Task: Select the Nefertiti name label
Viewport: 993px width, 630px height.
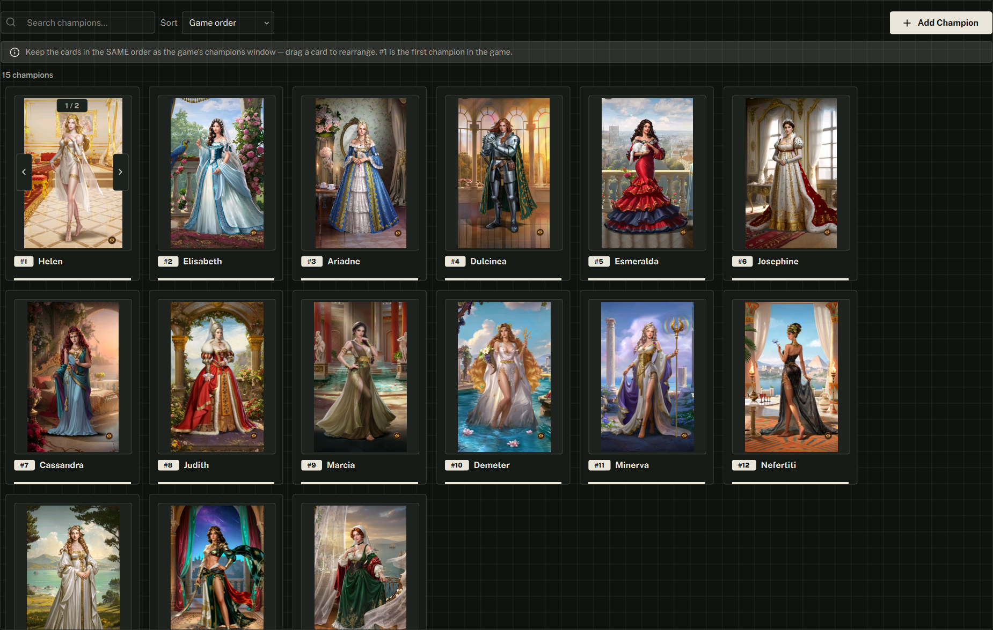Action: [x=778, y=465]
